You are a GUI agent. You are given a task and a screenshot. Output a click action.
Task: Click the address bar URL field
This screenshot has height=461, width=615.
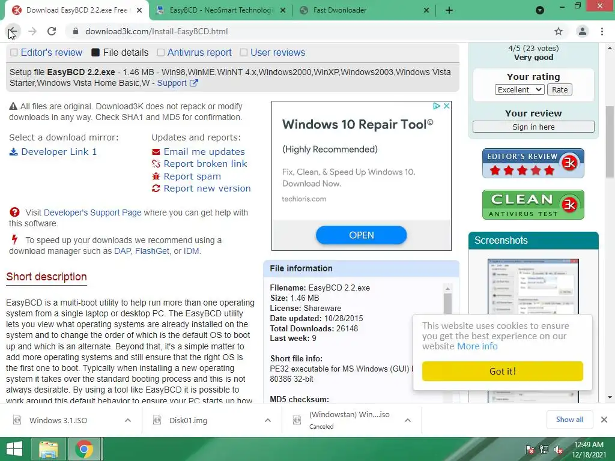point(310,31)
